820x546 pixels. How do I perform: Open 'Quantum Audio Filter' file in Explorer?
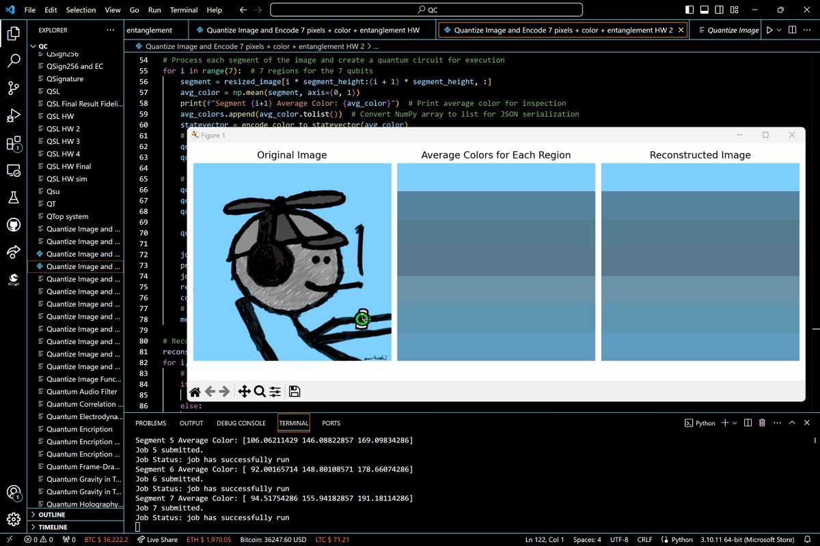click(x=82, y=391)
